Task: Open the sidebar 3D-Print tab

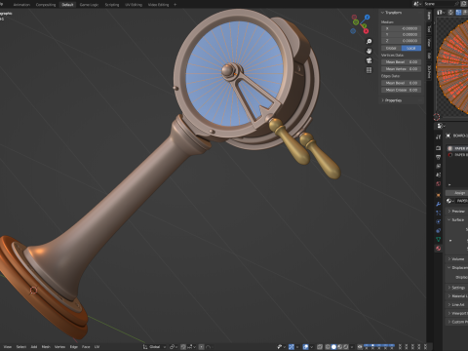Action: coord(429,72)
